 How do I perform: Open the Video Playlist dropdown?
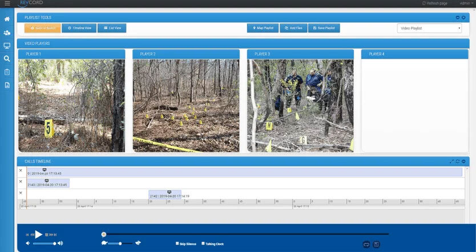tap(429, 28)
